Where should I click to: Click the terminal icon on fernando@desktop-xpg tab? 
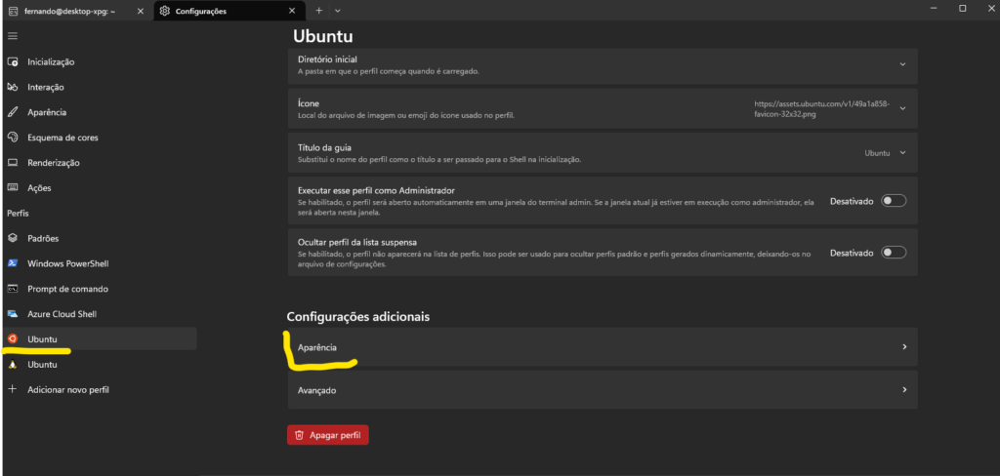click(13, 11)
